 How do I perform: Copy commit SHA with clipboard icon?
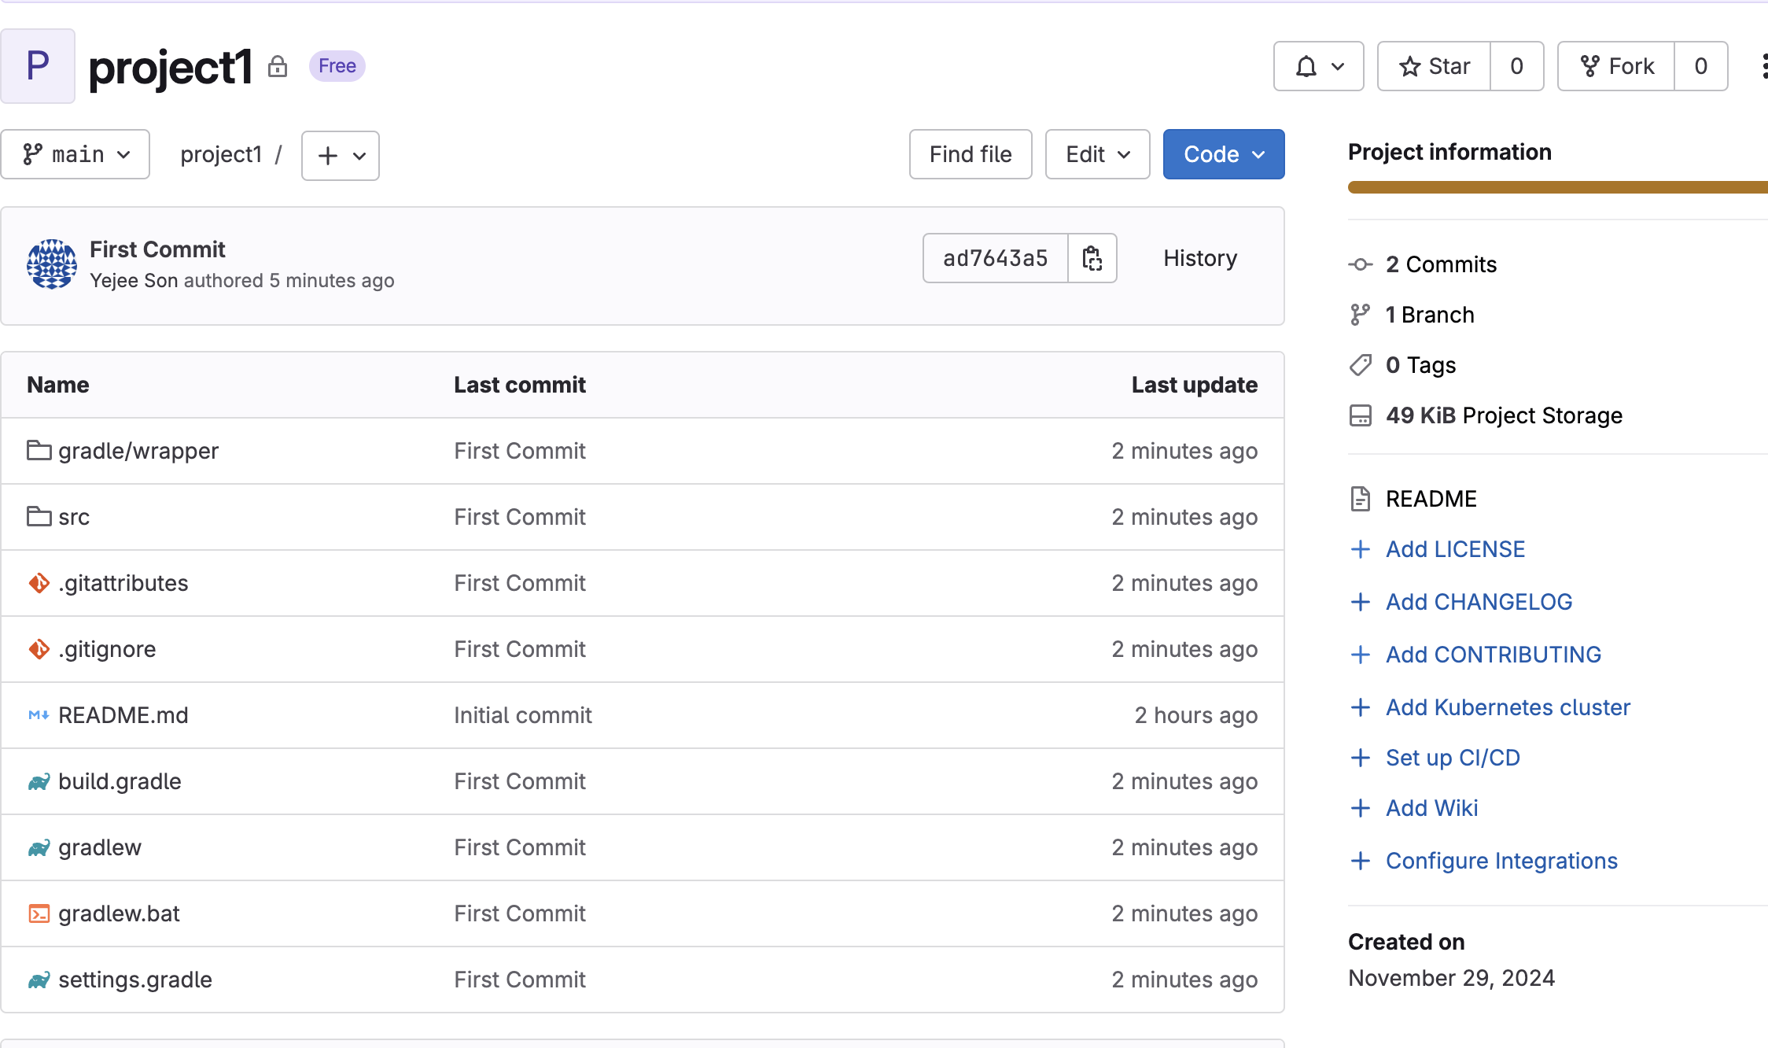[x=1092, y=258]
